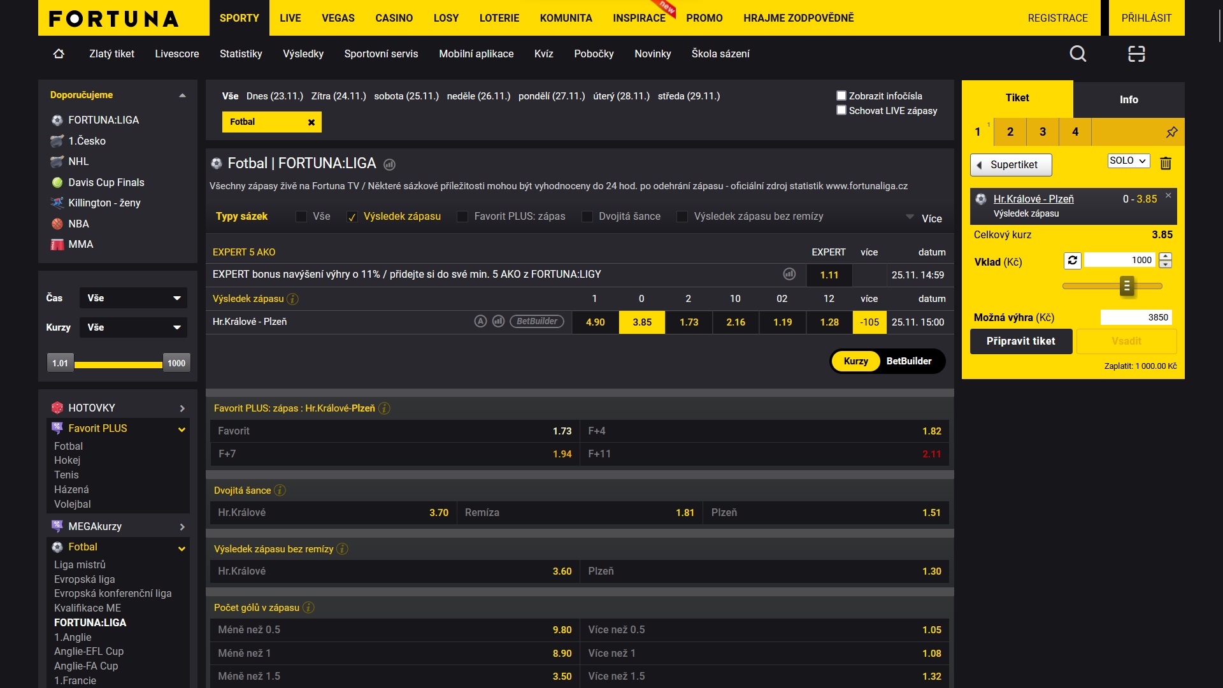1223x688 pixels.
Task: Expand Více bet types
Action: (924, 218)
